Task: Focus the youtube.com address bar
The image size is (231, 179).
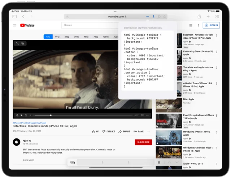Action: pos(115,17)
